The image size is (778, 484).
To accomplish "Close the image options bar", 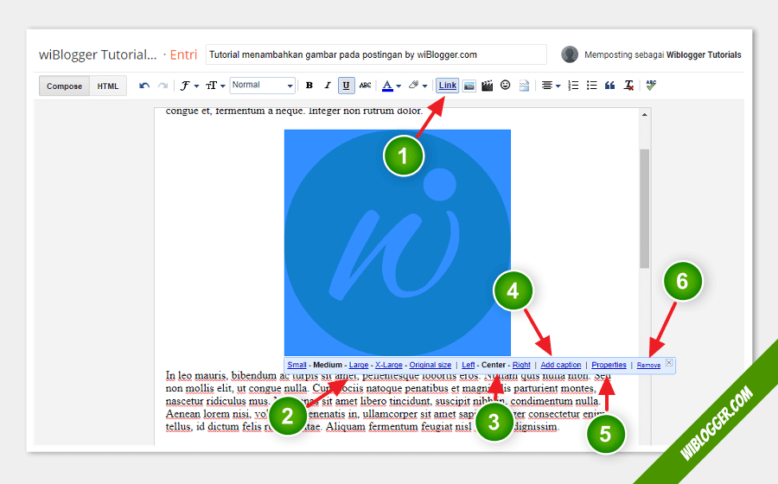I will click(x=669, y=362).
